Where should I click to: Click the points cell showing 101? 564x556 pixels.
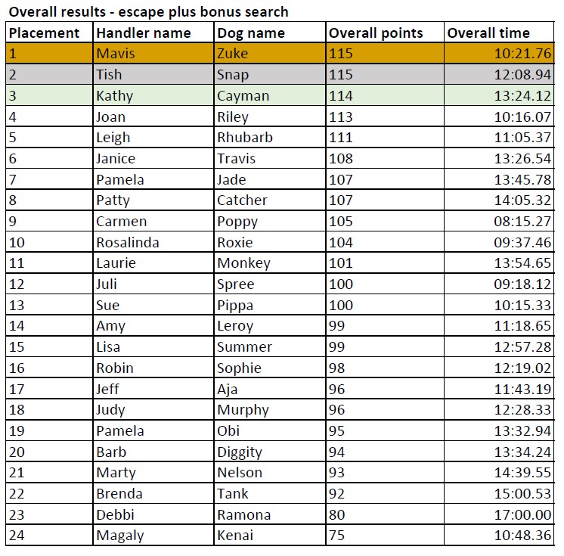385,263
